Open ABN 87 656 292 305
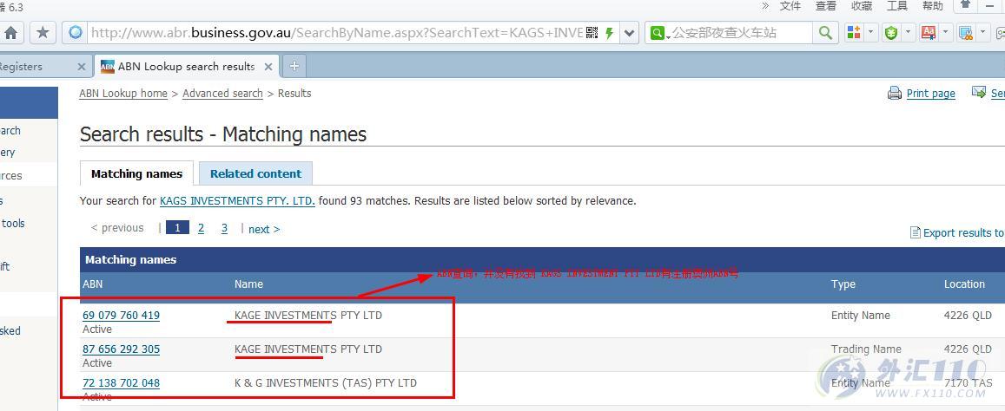1005x411 pixels. tap(121, 349)
